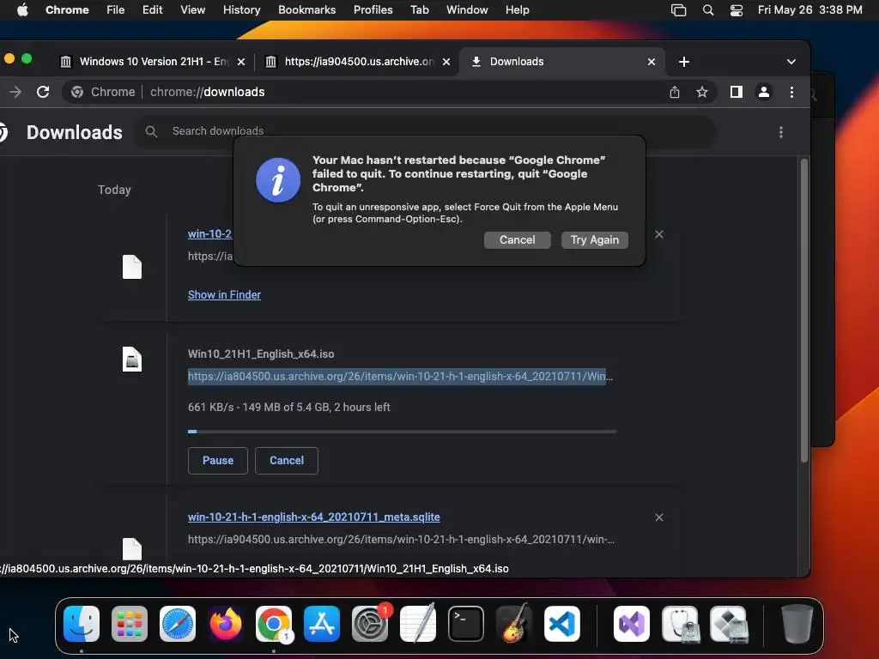The image size is (879, 659).
Task: Open Chrome three-dot menu
Action: 791,92
